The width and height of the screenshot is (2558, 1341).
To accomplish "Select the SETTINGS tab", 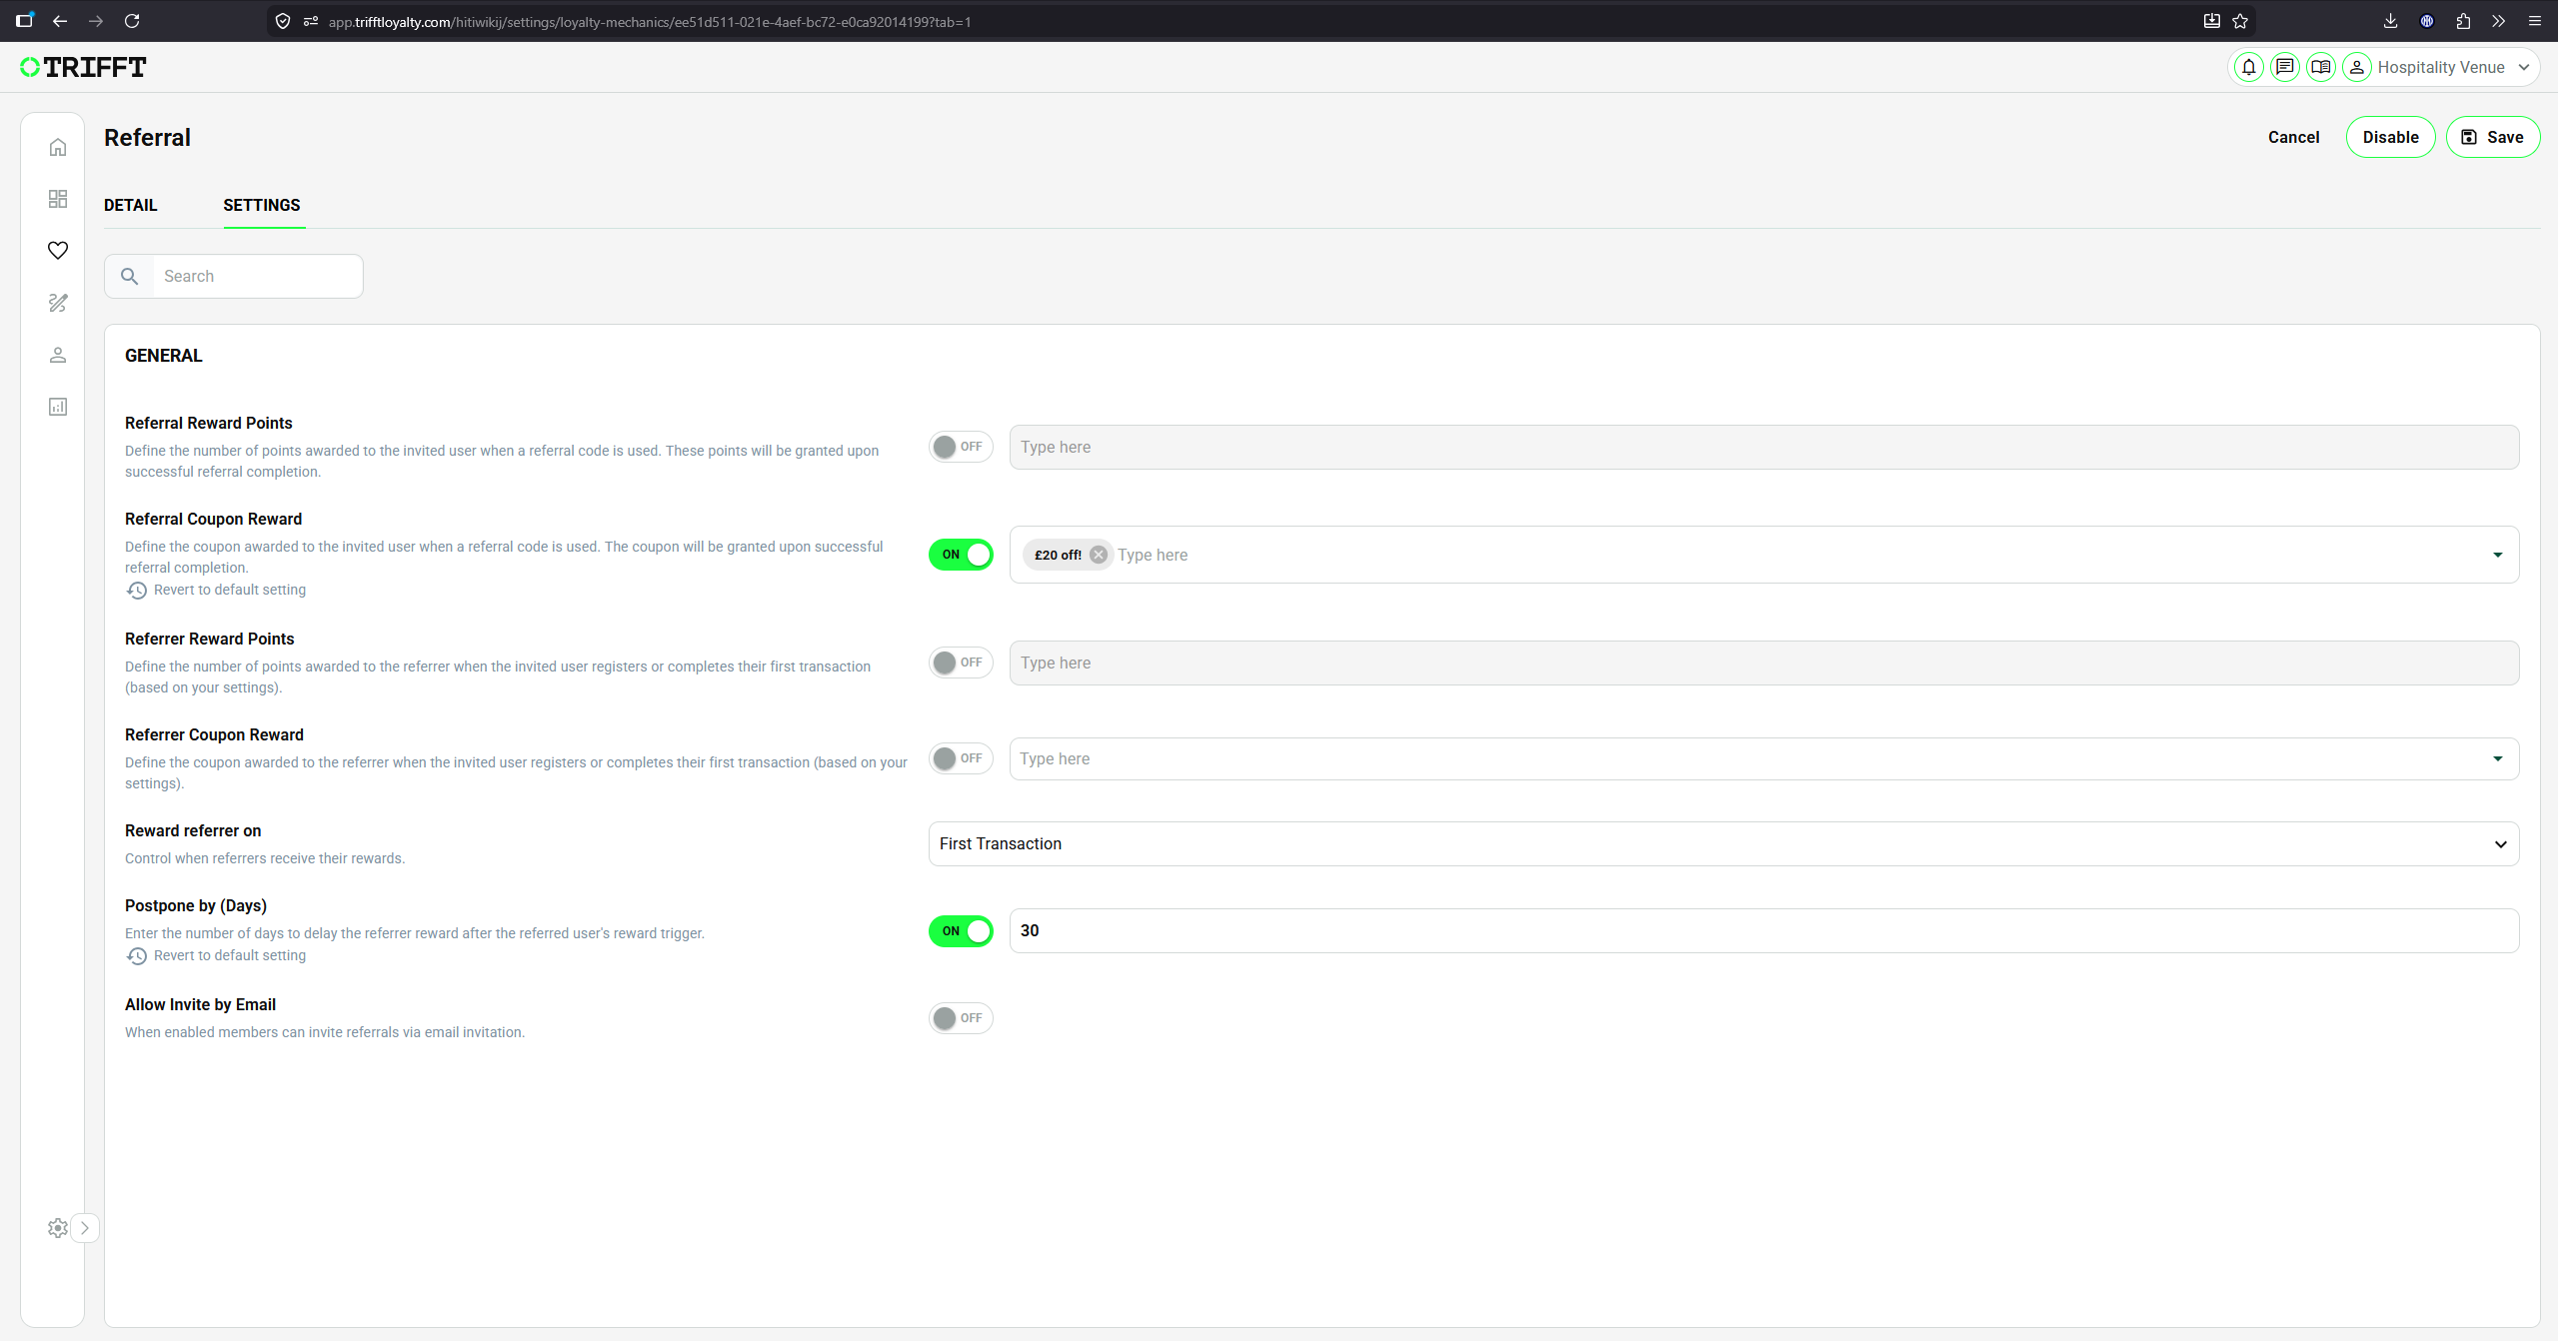I will point(262,205).
